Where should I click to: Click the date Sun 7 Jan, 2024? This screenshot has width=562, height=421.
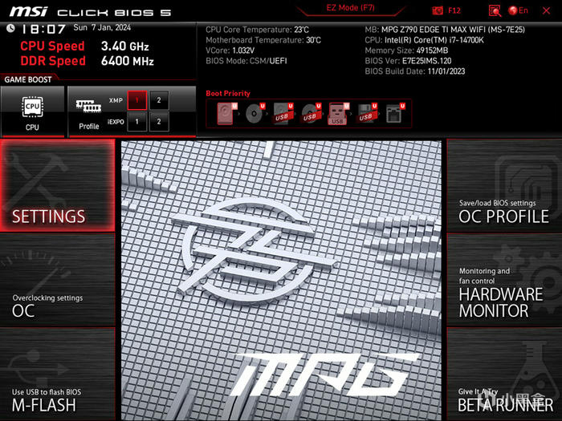click(102, 27)
